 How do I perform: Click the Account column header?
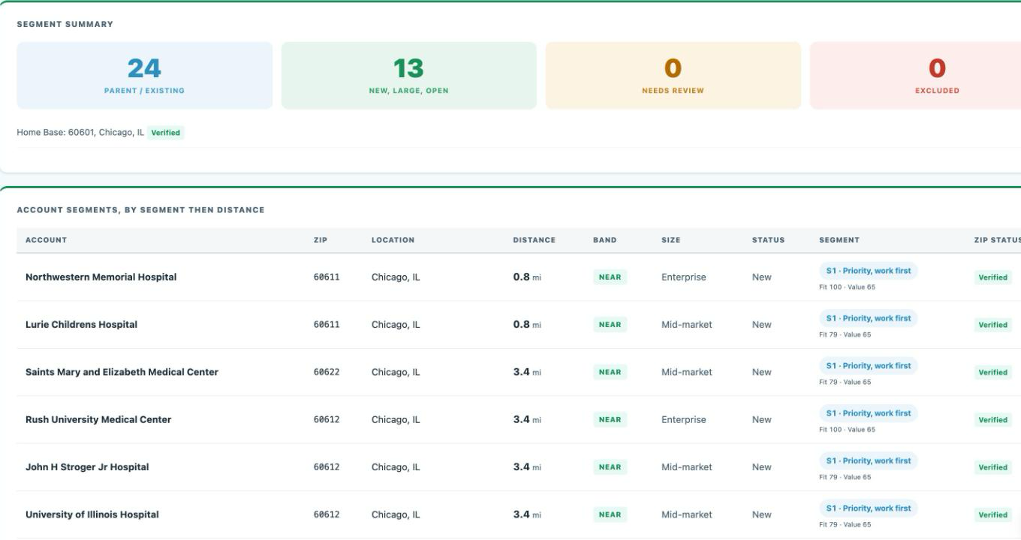[46, 240]
